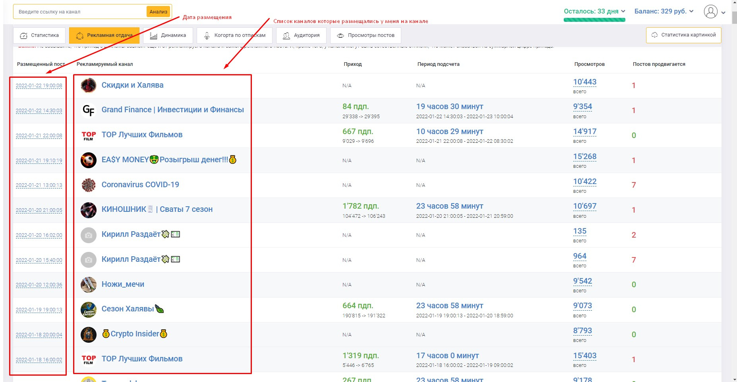The width and height of the screenshot is (737, 382).
Task: Click the Grand Finance GF logo avatar
Action: (89, 110)
